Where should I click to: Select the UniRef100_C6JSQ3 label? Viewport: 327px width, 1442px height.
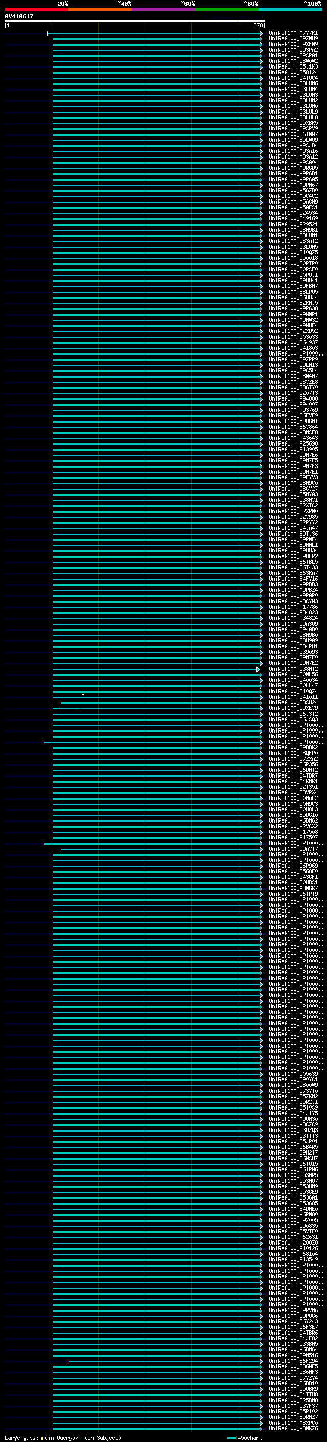pyautogui.click(x=293, y=719)
